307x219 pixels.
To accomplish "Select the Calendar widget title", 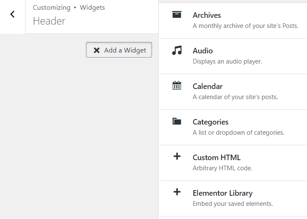I will point(207,86).
